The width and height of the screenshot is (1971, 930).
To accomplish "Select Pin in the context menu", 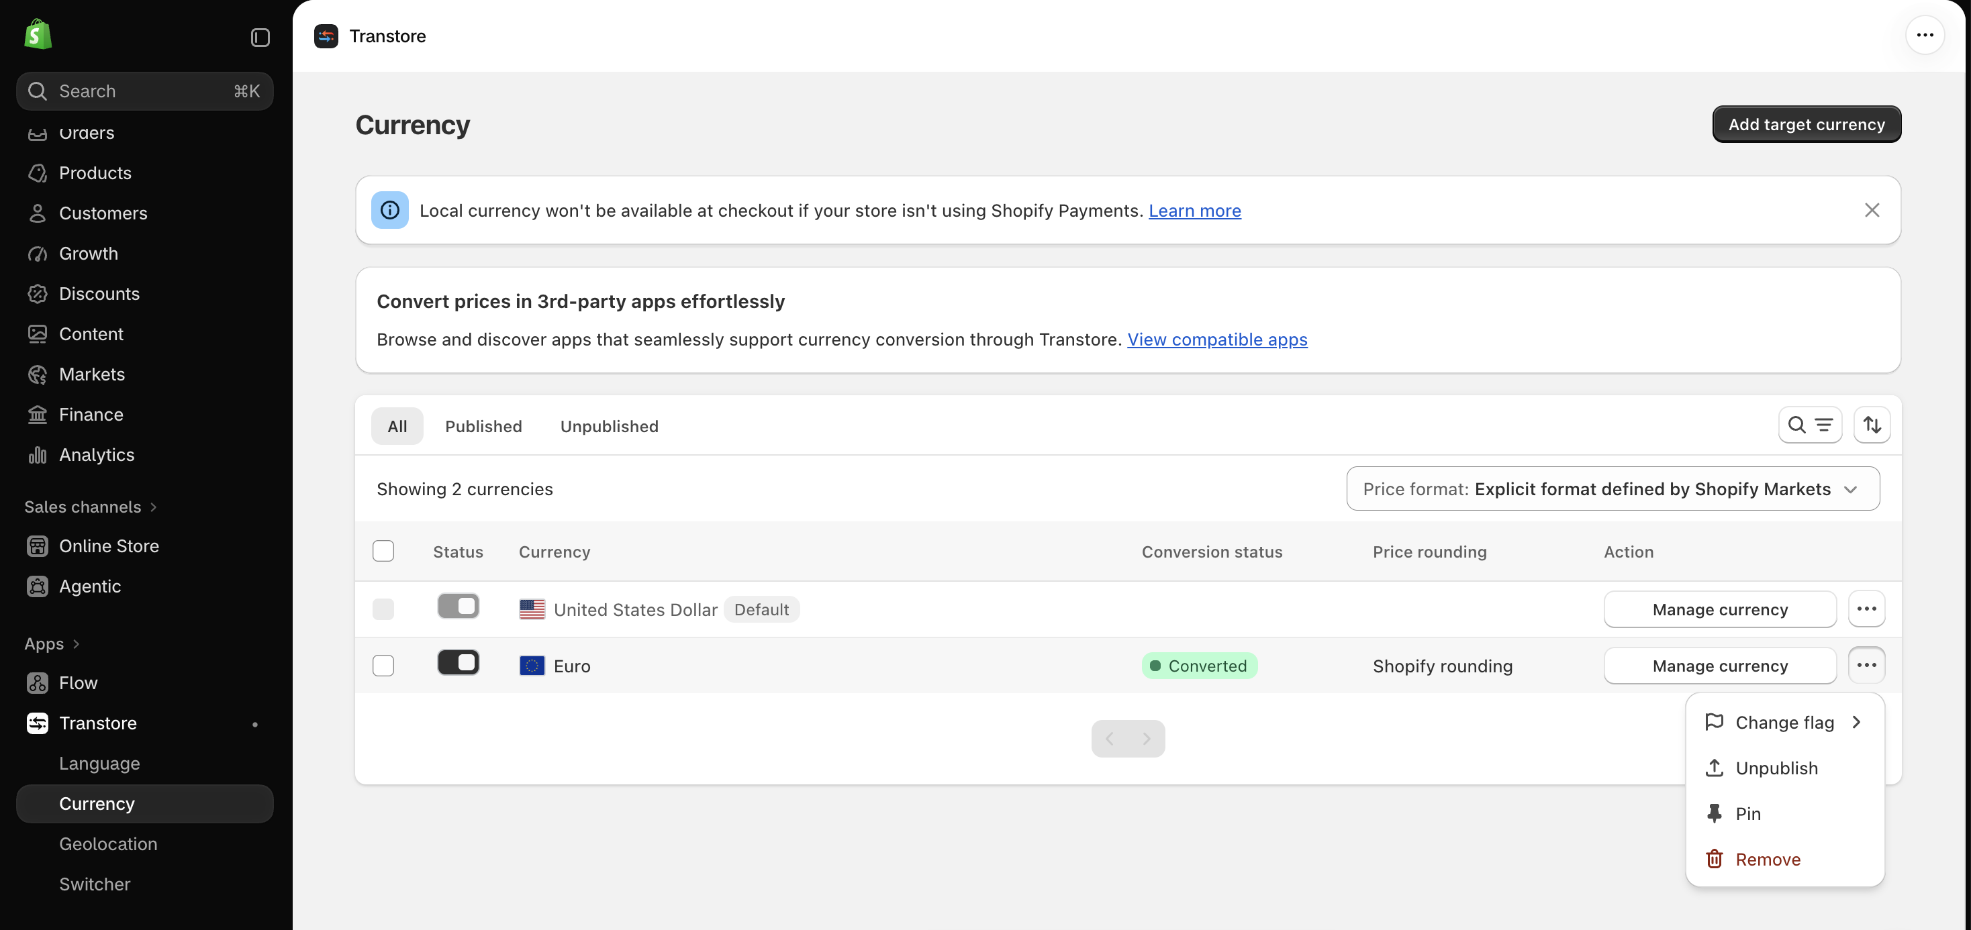I will 1784,814.
